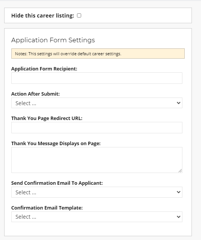Click the yellow override settings notes banner
This screenshot has width=201, height=240.
98,54
